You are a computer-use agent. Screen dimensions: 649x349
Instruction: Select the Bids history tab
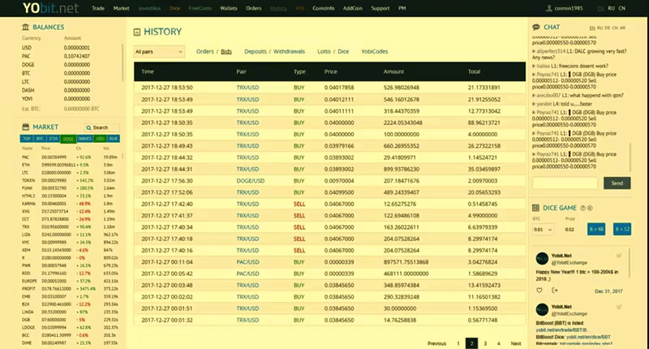click(226, 52)
